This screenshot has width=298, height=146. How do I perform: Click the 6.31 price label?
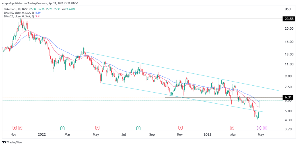[288, 97]
